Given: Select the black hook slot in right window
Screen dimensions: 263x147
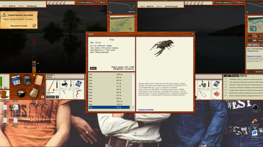Looking at the screenshot, I should pos(204,95).
